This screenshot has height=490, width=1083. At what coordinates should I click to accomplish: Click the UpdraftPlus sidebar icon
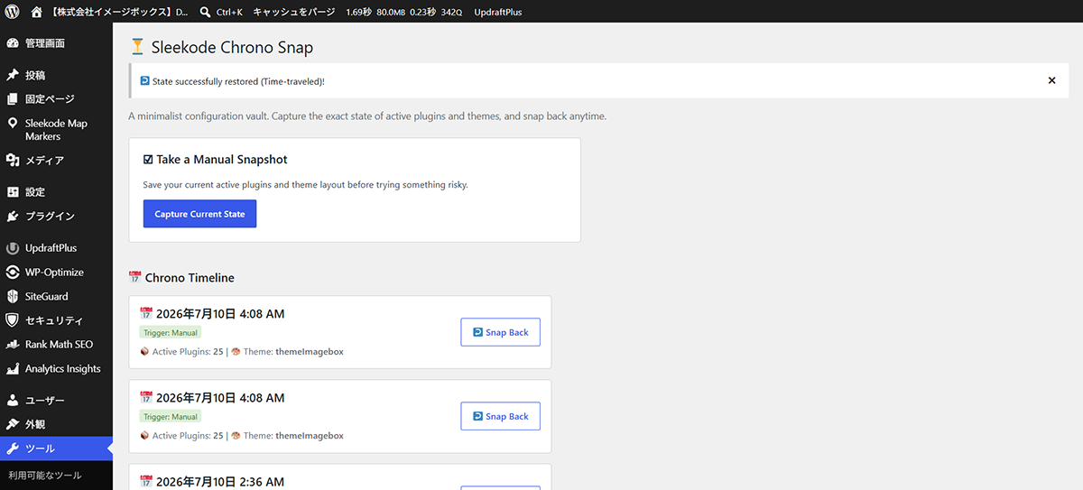click(13, 248)
